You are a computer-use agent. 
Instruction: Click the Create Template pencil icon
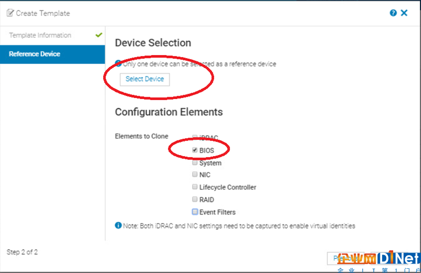(x=10, y=13)
